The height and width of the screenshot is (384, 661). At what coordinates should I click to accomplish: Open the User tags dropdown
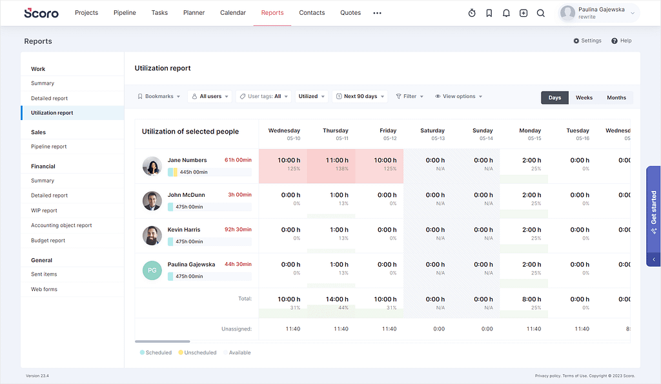264,97
